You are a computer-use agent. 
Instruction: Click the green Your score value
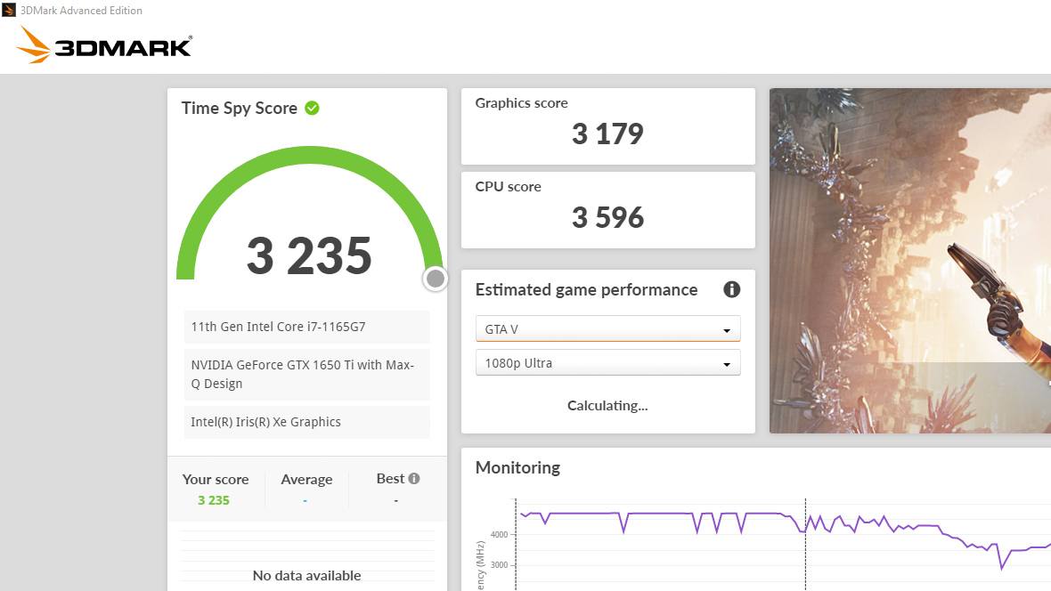(x=214, y=500)
